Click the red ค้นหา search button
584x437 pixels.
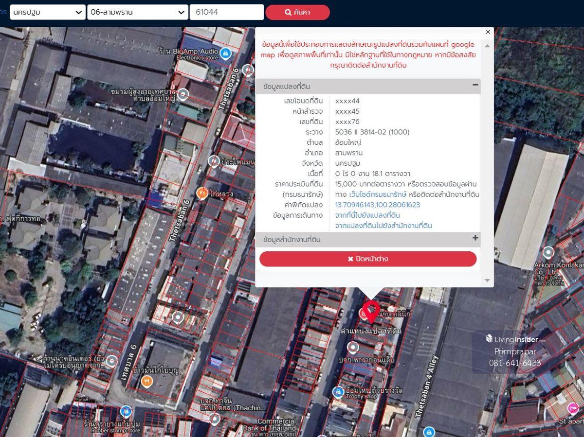point(297,12)
